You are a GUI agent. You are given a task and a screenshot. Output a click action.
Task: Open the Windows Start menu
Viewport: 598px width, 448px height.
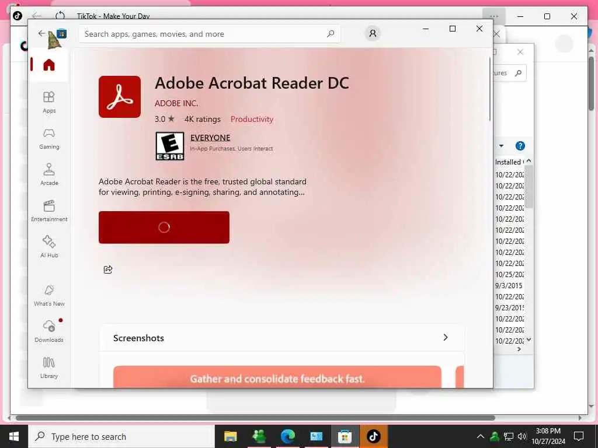14,436
